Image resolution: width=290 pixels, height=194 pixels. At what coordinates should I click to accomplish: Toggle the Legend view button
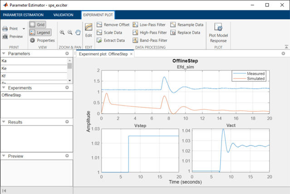40,33
